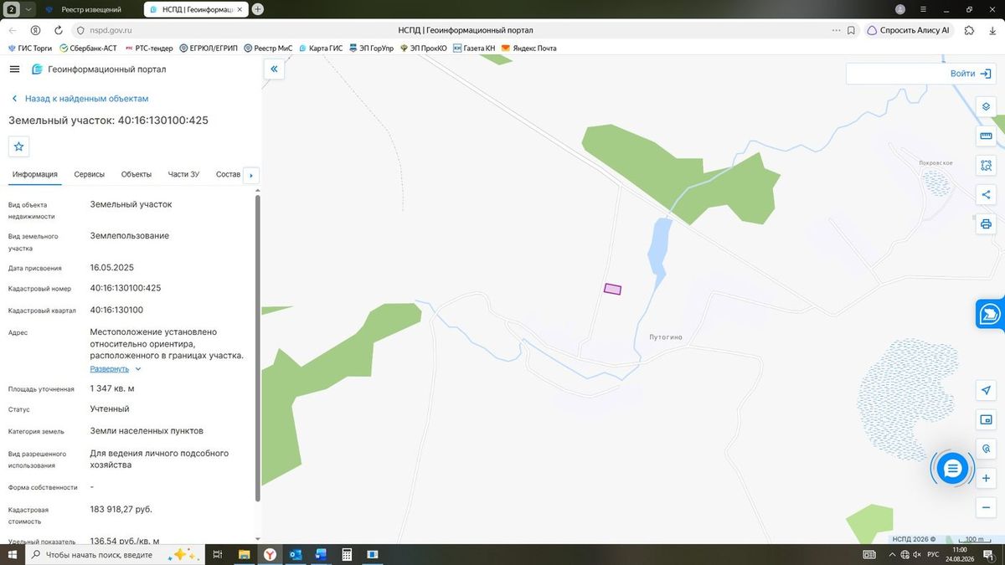The image size is (1005, 565).
Task: Select the ruler measurement tool
Action: [x=986, y=136]
